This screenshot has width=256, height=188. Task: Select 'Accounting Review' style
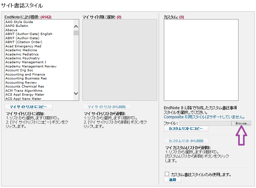coord(21,83)
